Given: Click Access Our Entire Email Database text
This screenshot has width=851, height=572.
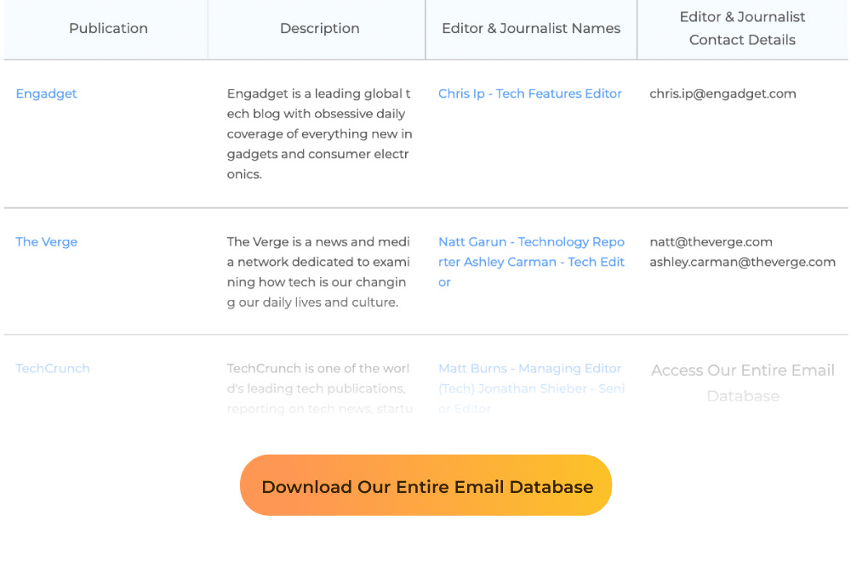Looking at the screenshot, I should pos(742,382).
